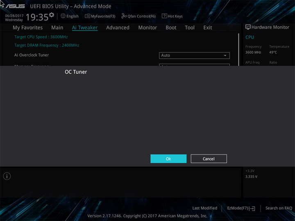Click Last Modified at the bottom

tap(205, 208)
